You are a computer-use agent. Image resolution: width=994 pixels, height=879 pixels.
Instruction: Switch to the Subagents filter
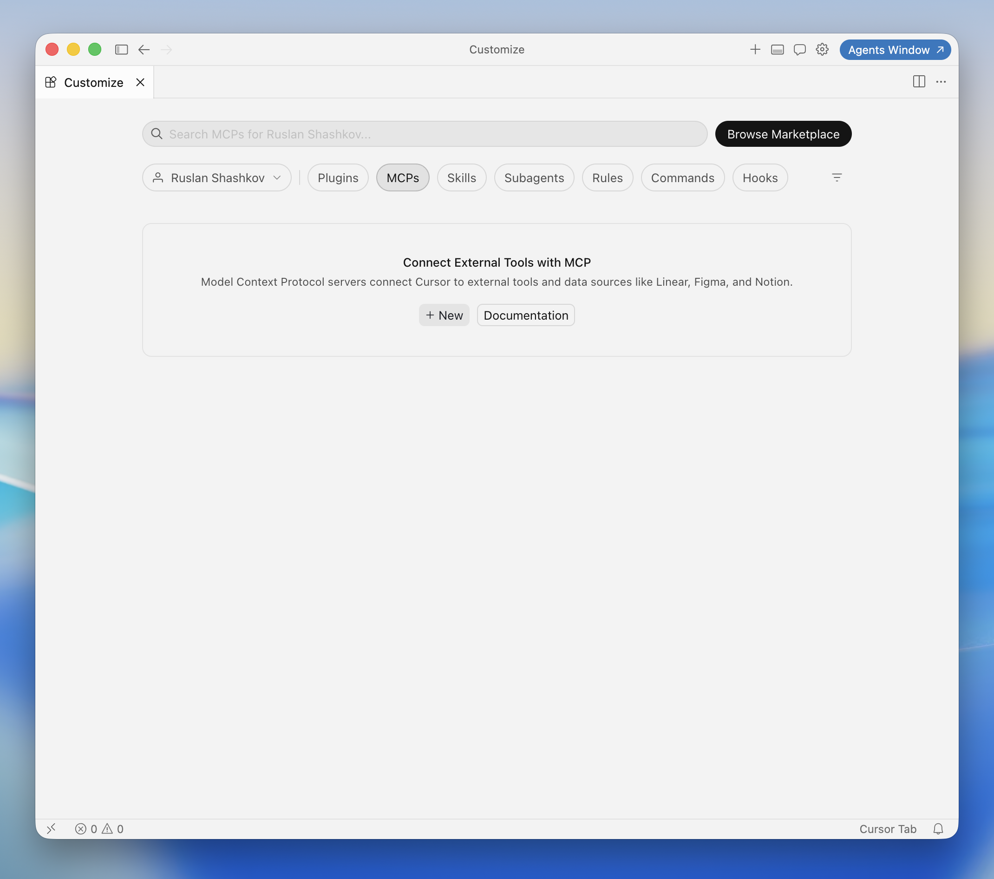coord(534,177)
